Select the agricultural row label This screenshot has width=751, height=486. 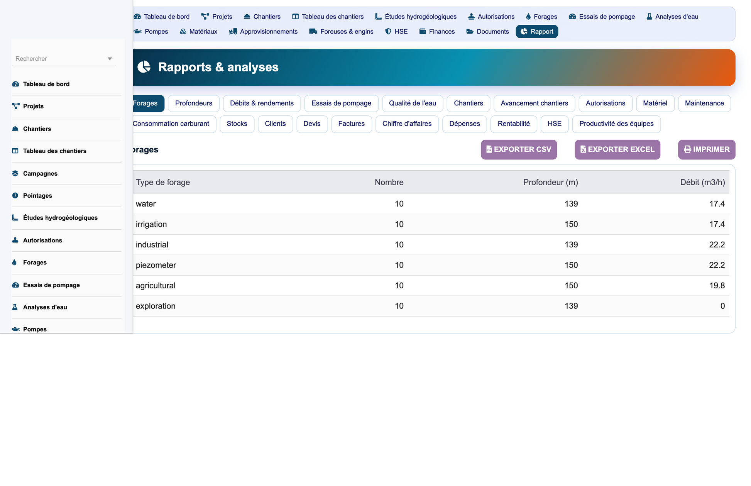(x=156, y=286)
